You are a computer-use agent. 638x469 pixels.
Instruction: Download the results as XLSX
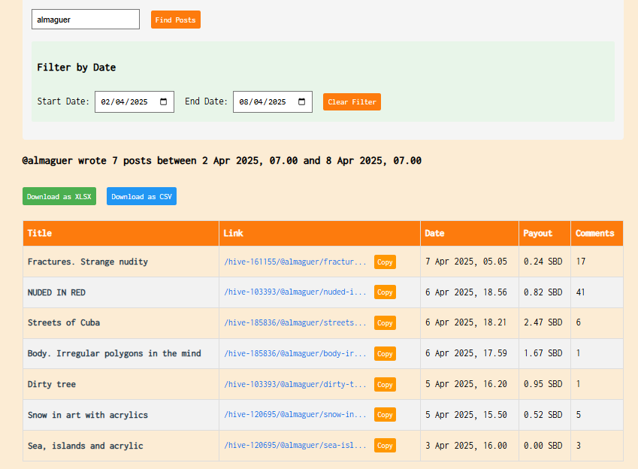59,196
